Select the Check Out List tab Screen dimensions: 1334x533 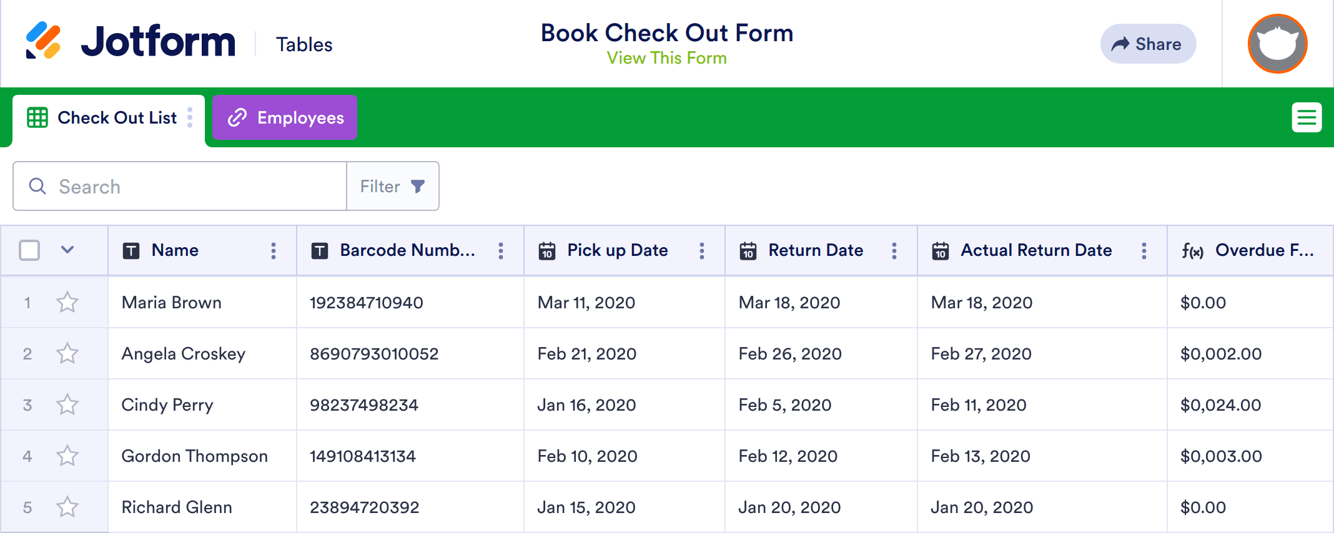103,117
